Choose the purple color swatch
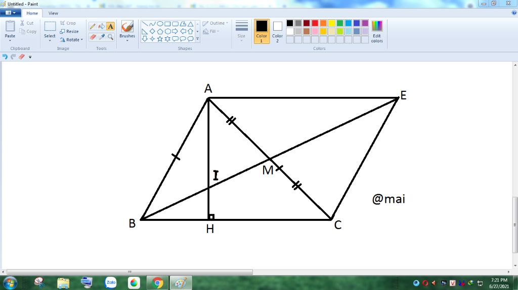Screen dimensions: 518x290 pos(365,23)
